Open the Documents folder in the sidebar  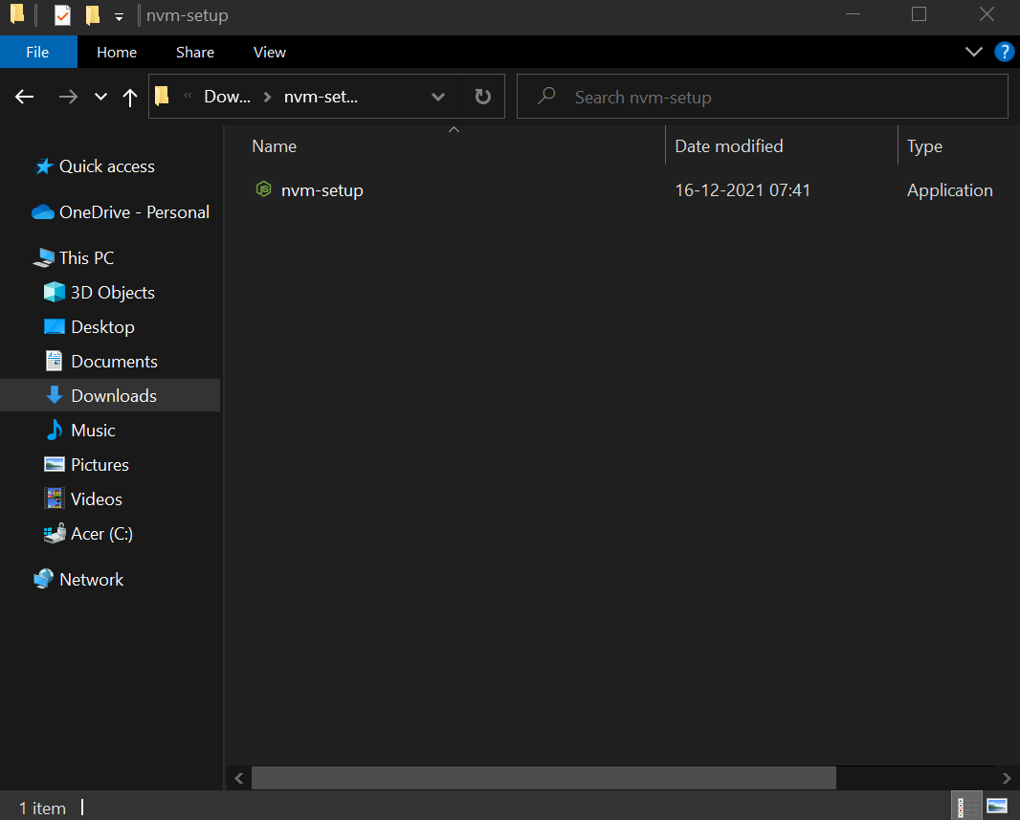click(x=114, y=361)
